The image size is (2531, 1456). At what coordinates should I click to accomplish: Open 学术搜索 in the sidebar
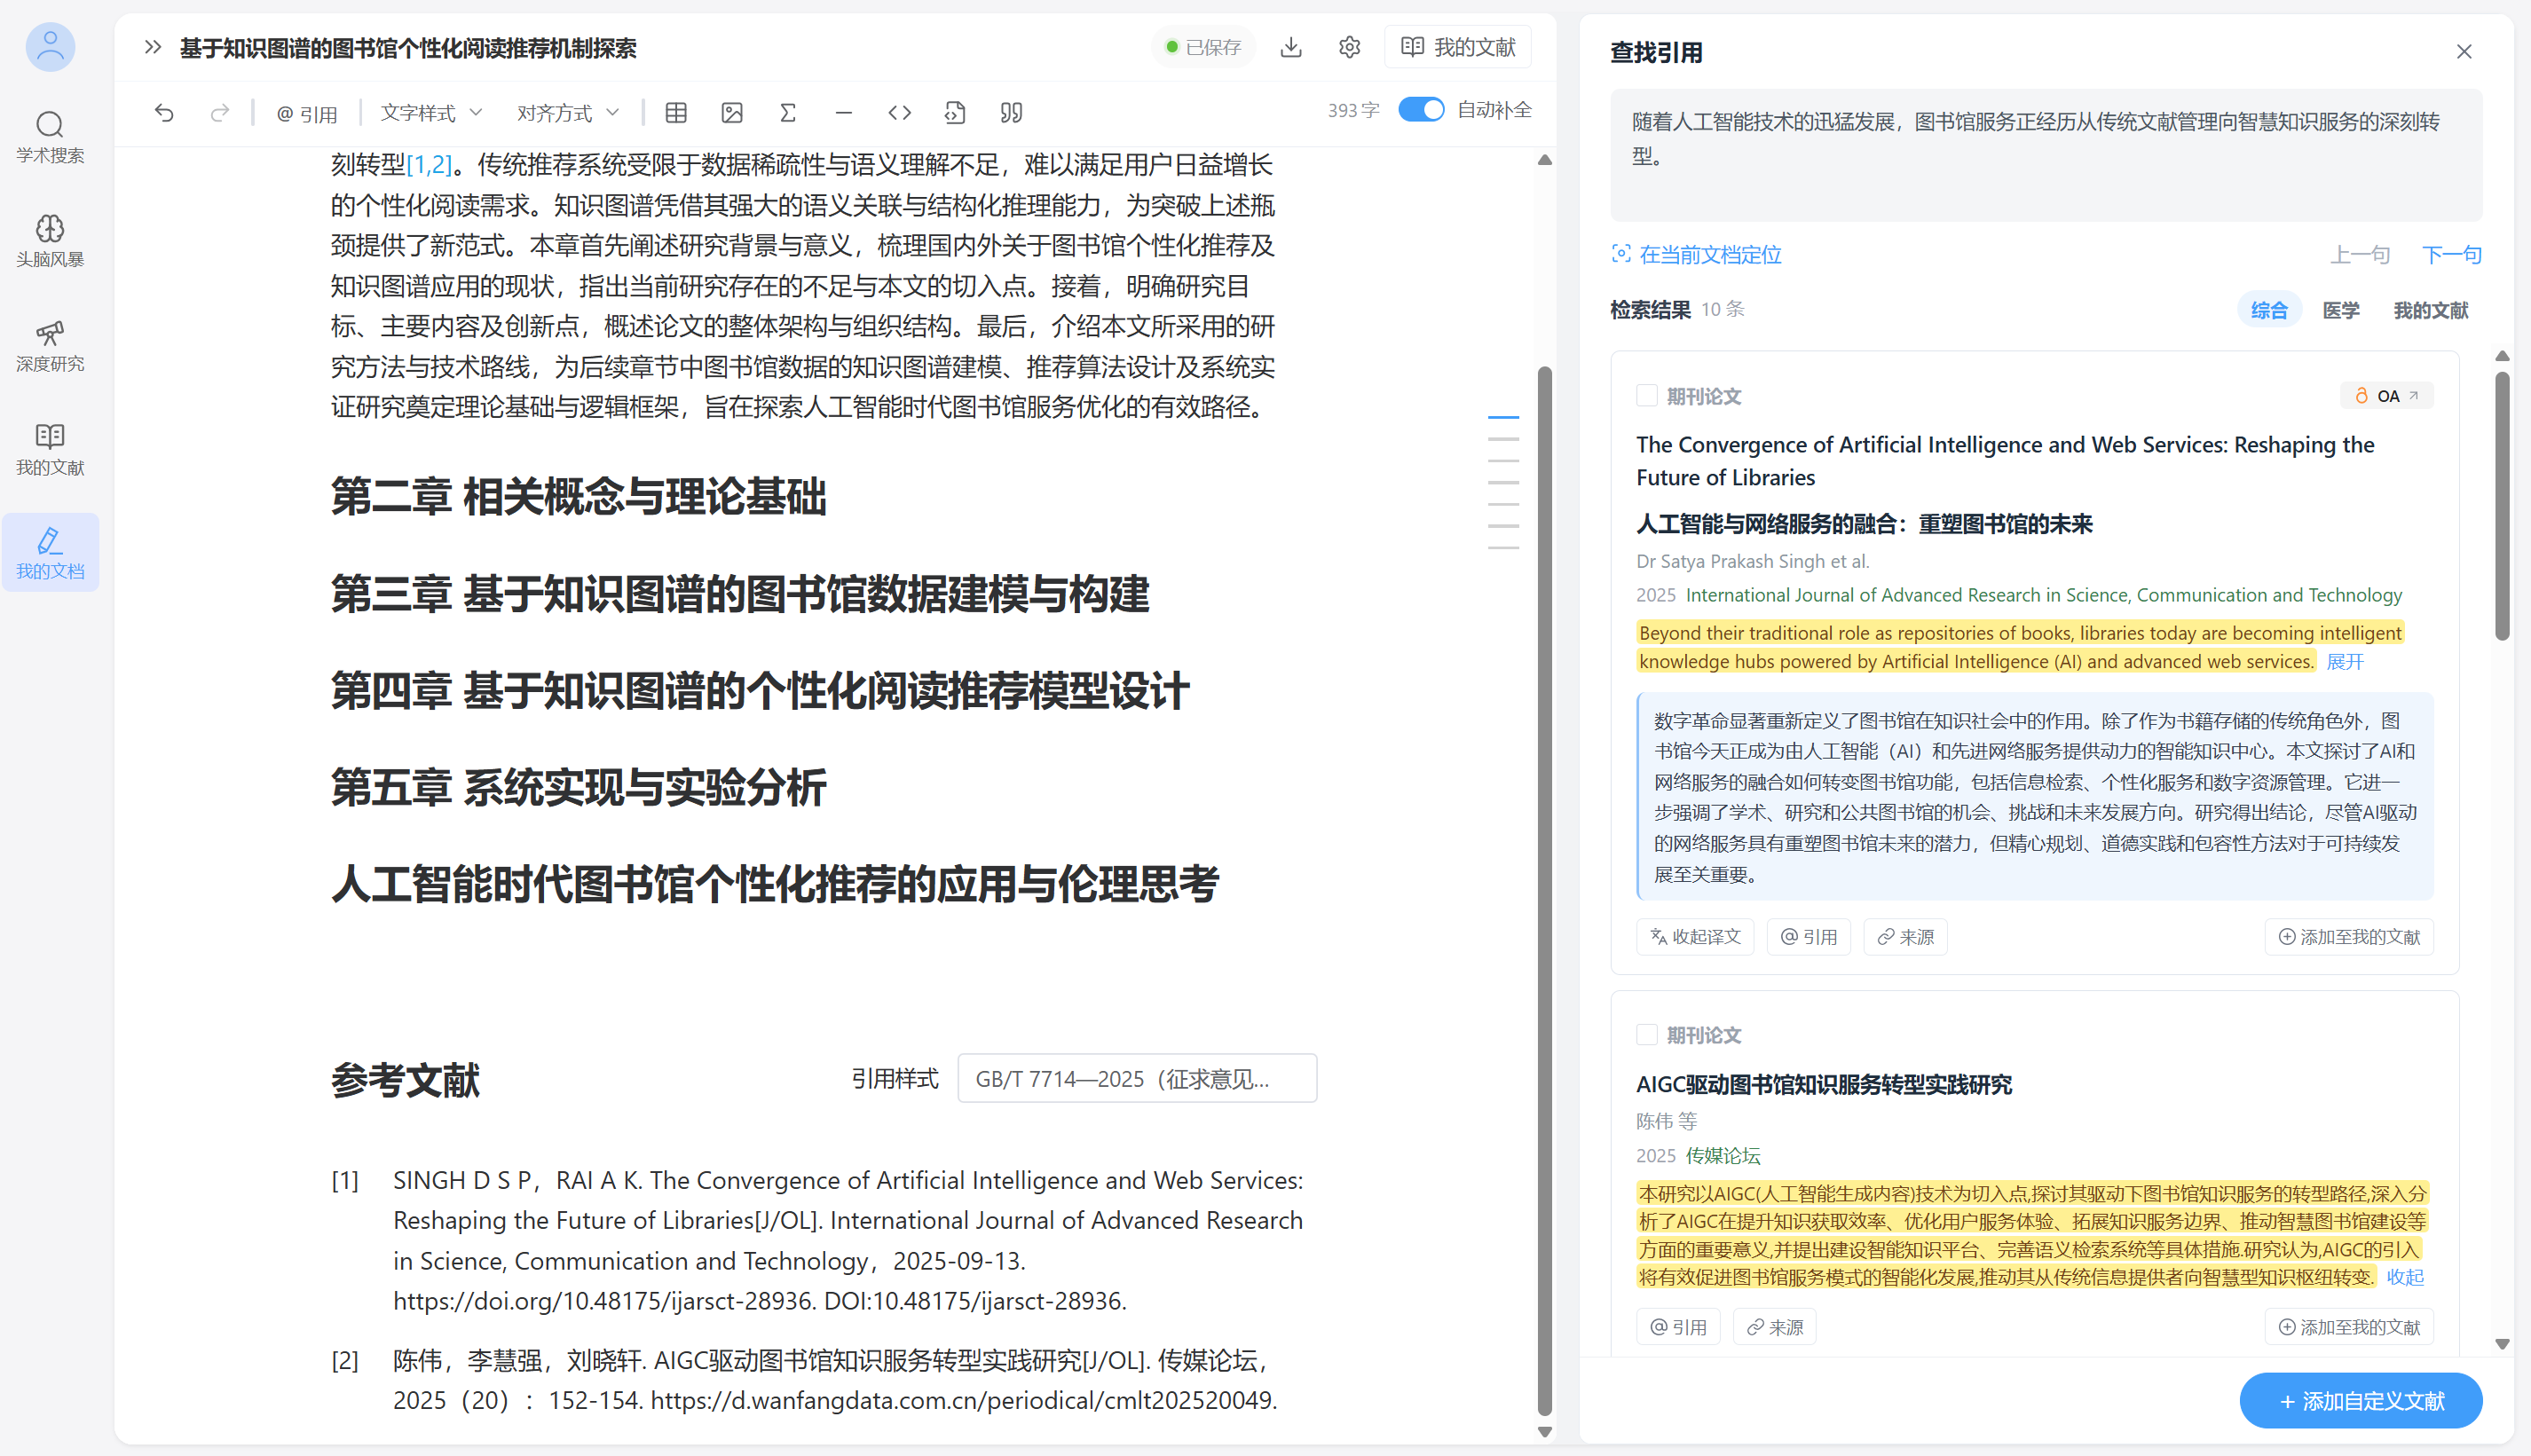pos(50,137)
